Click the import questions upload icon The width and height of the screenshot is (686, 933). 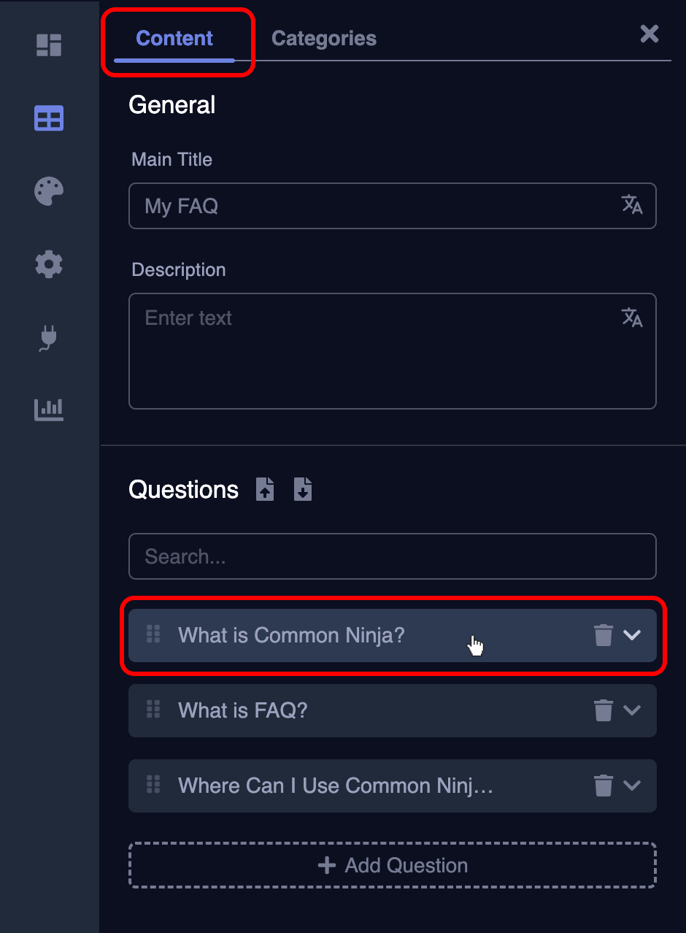click(265, 489)
